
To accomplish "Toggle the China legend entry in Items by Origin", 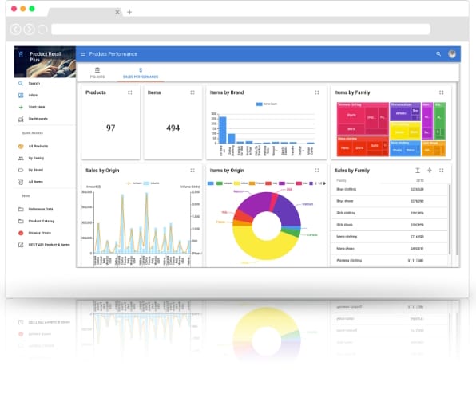I will click(x=241, y=183).
